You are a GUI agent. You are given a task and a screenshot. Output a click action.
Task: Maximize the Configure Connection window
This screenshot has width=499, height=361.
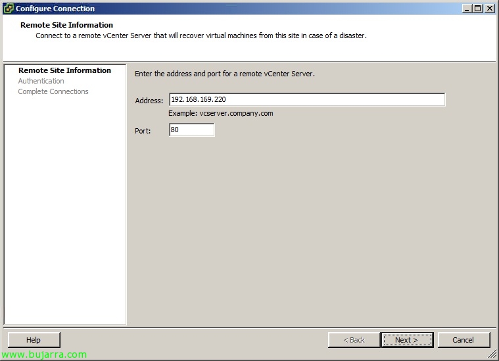[x=478, y=9]
